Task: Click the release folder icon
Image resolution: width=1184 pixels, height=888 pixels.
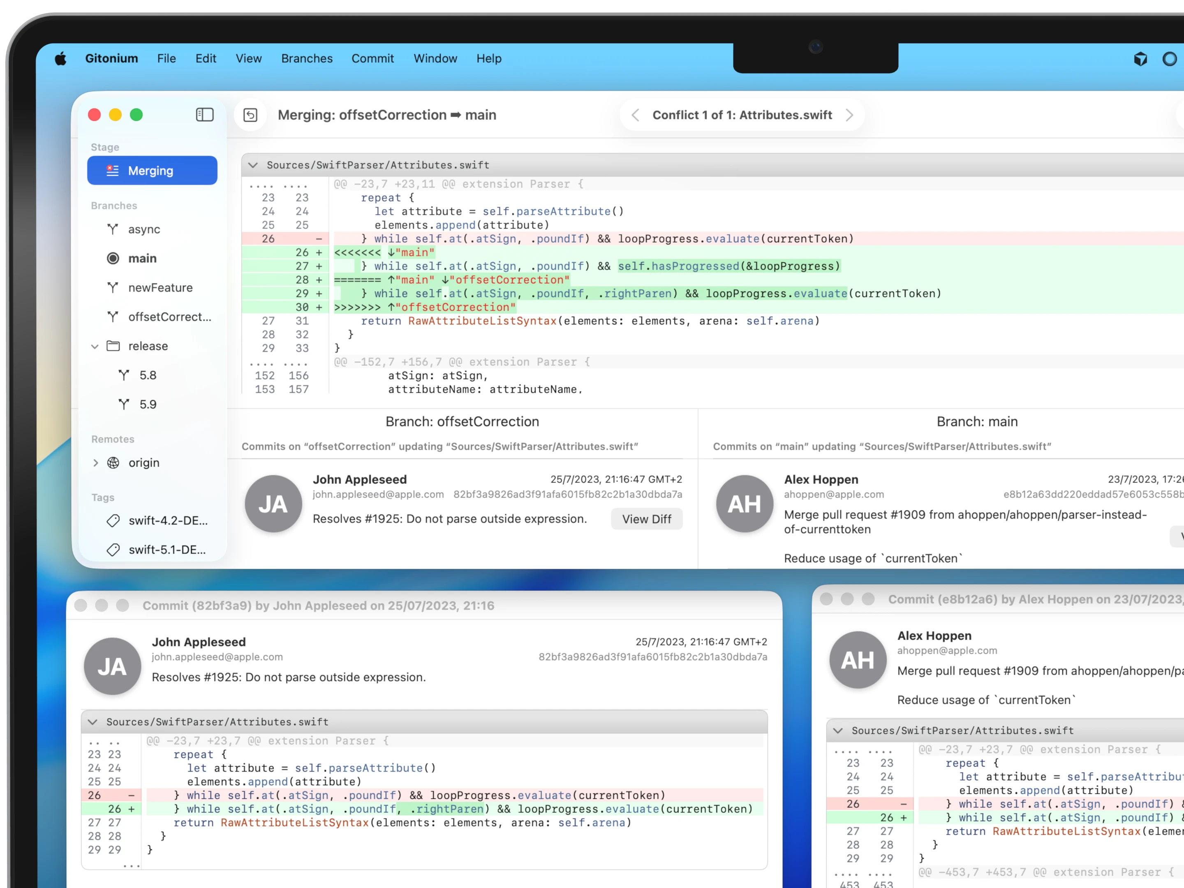Action: [x=113, y=346]
